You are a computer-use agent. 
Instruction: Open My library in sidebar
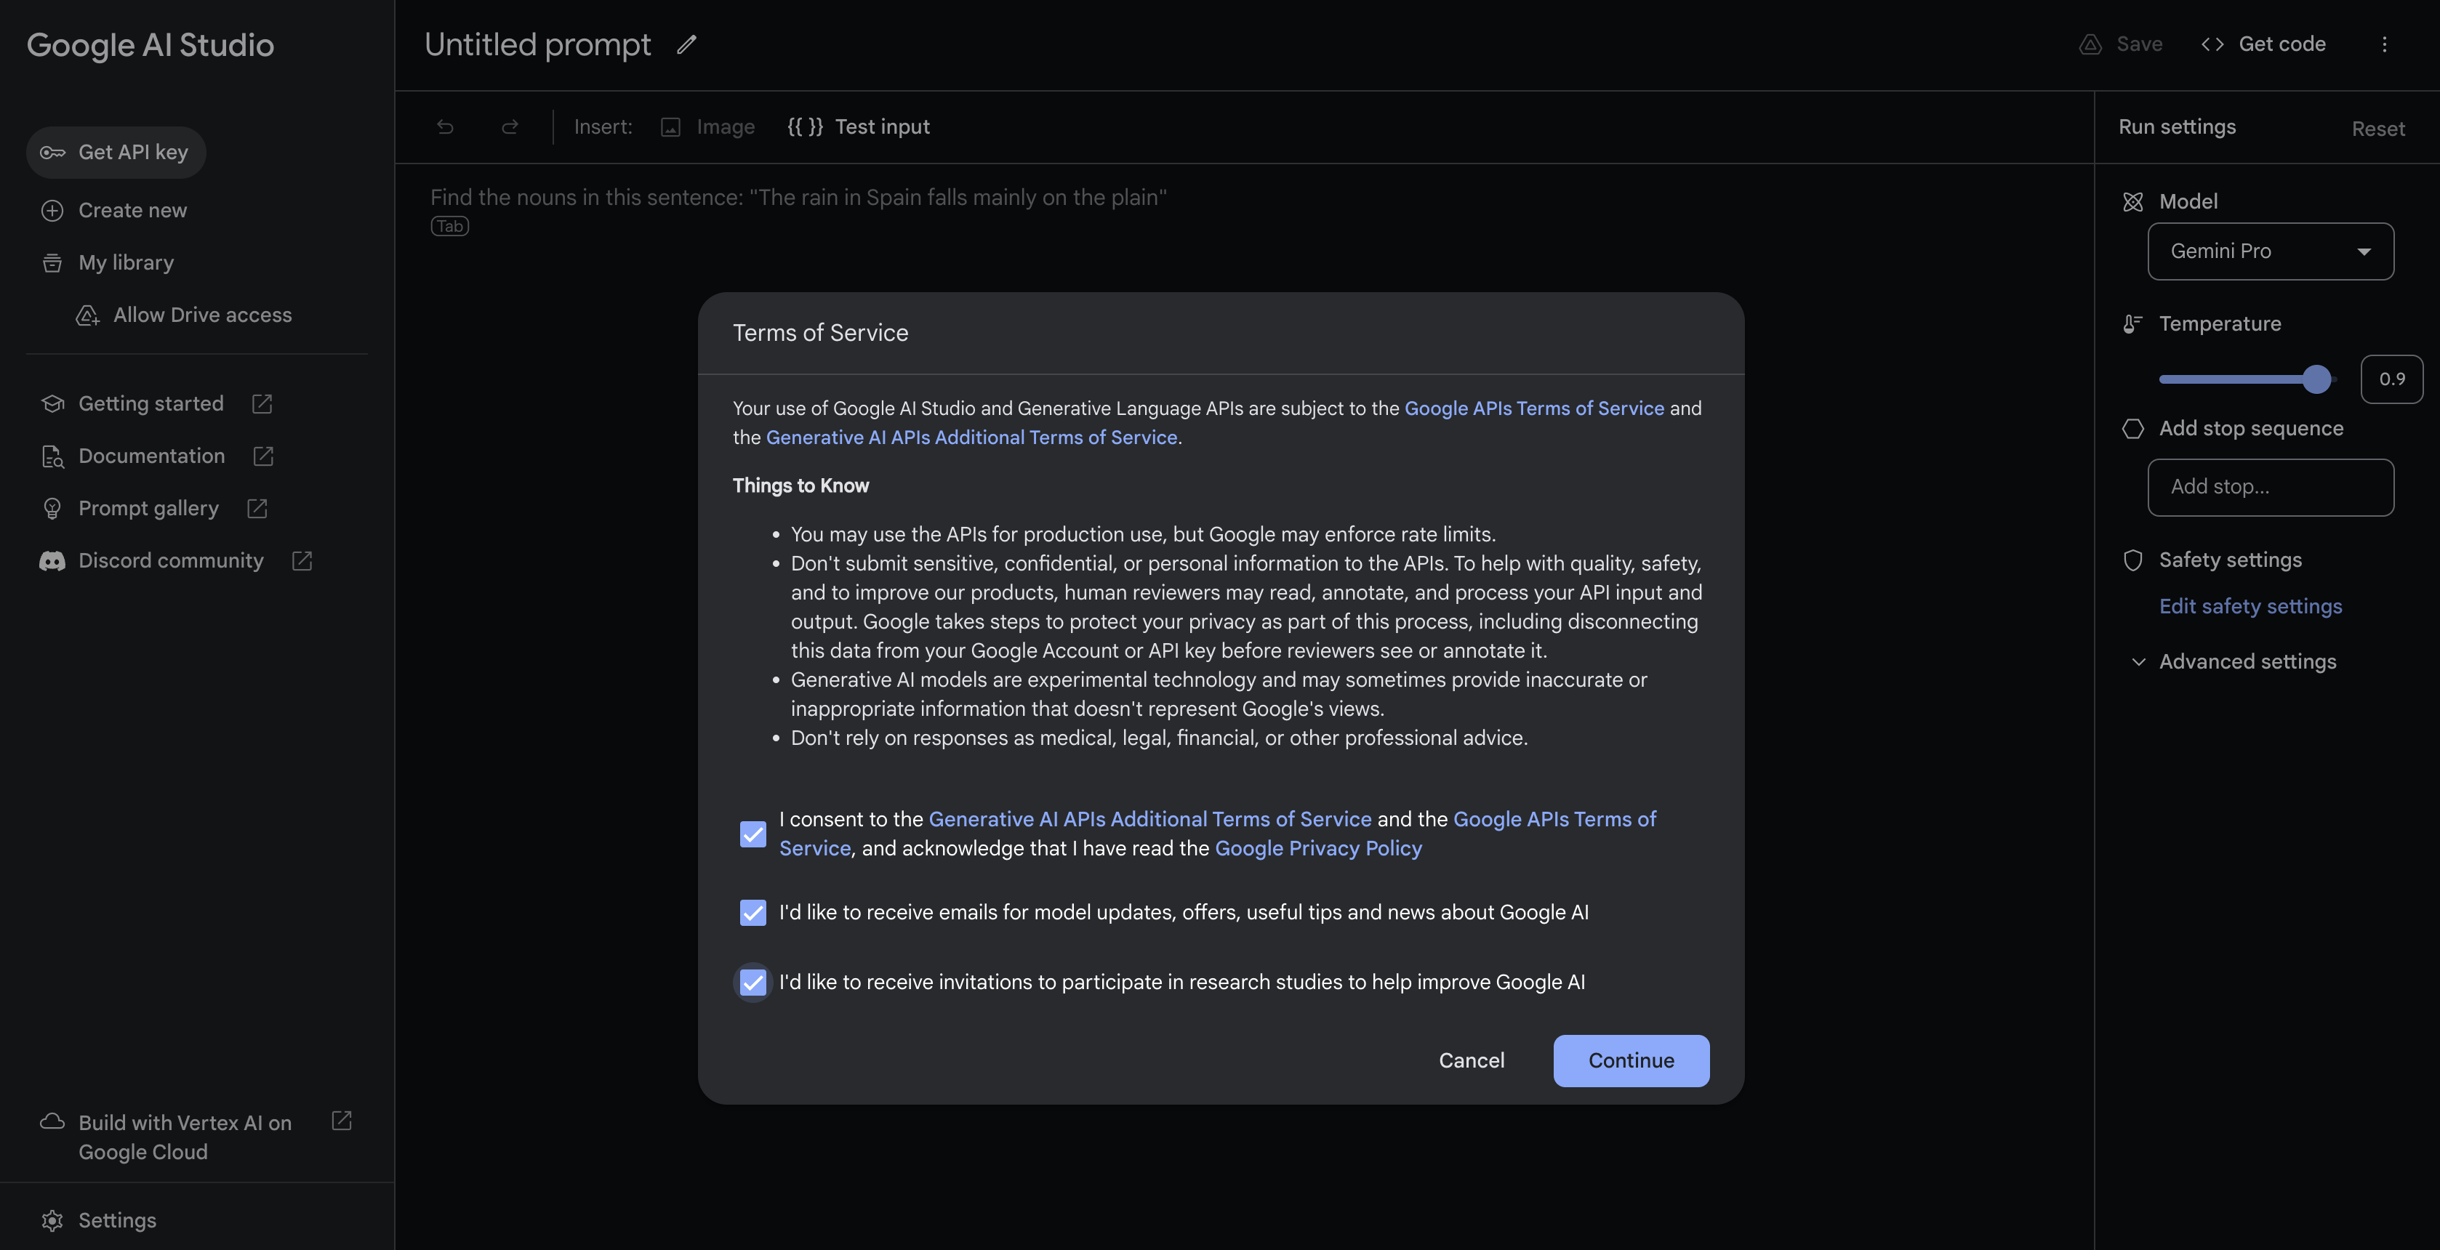tap(126, 262)
